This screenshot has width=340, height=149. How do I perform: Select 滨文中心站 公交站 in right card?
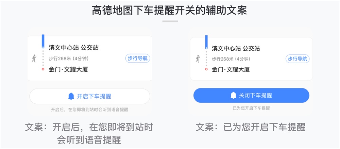point(236,48)
